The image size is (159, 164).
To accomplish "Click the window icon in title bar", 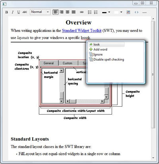I will point(4,4).
